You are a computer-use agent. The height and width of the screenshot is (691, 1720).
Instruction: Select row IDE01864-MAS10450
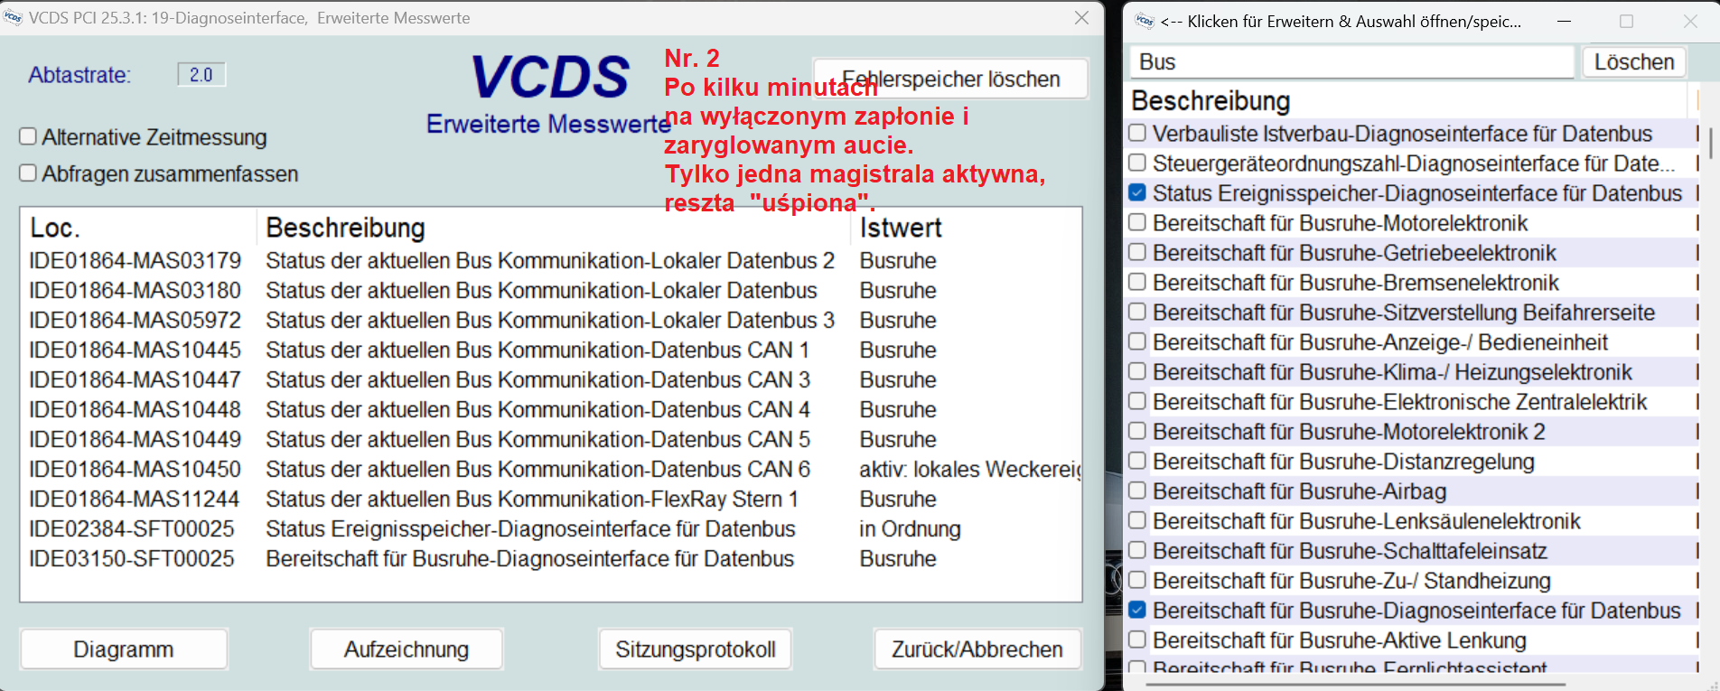(550, 469)
